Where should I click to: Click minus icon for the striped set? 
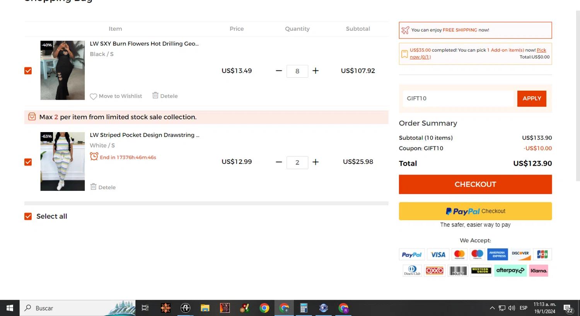click(279, 162)
